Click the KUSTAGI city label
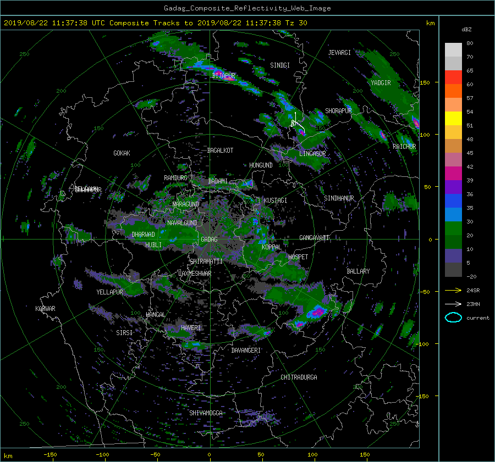 tap(276, 201)
